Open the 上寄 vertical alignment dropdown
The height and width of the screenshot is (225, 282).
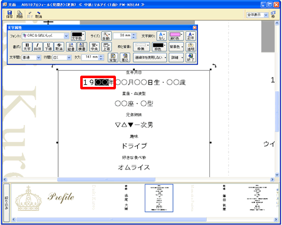107,47
